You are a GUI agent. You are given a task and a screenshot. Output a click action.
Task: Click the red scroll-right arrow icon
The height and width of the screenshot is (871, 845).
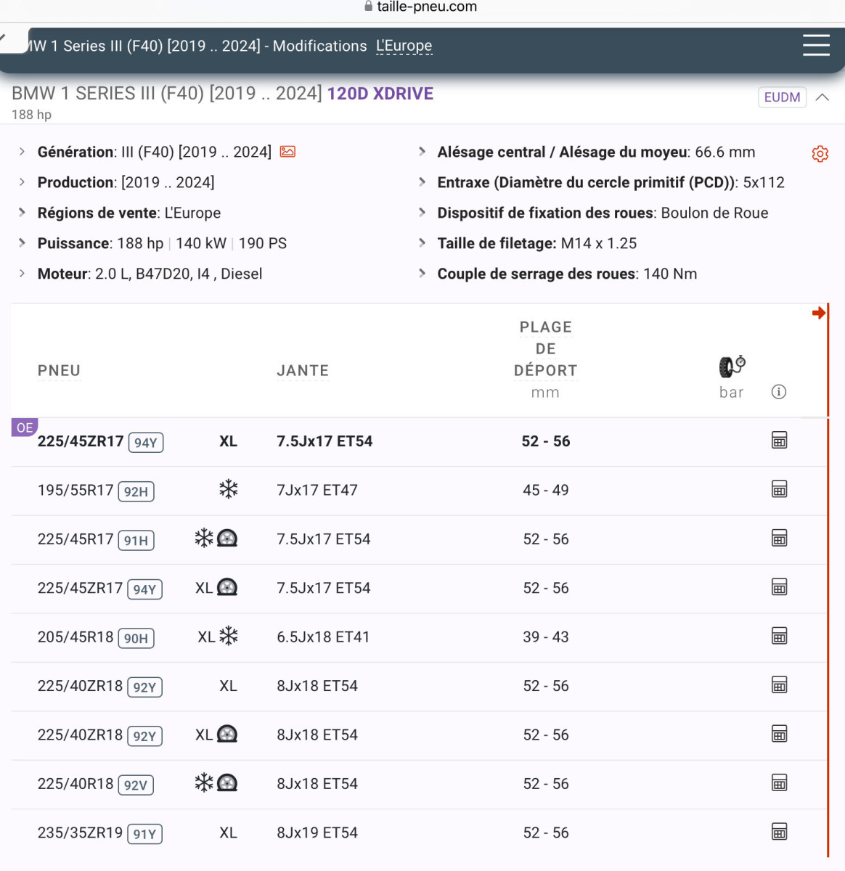[x=819, y=313]
